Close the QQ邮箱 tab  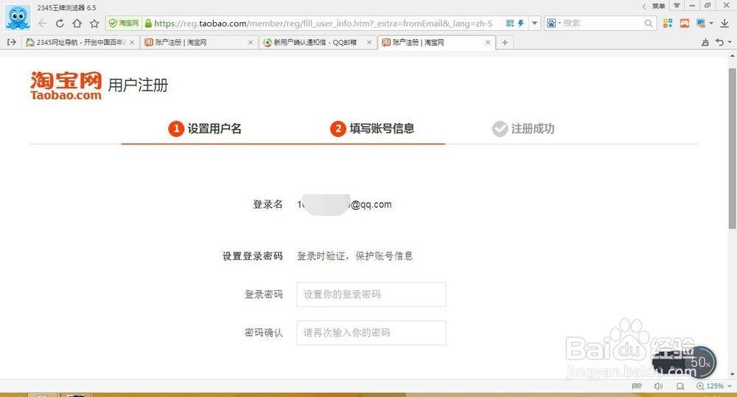(x=369, y=42)
